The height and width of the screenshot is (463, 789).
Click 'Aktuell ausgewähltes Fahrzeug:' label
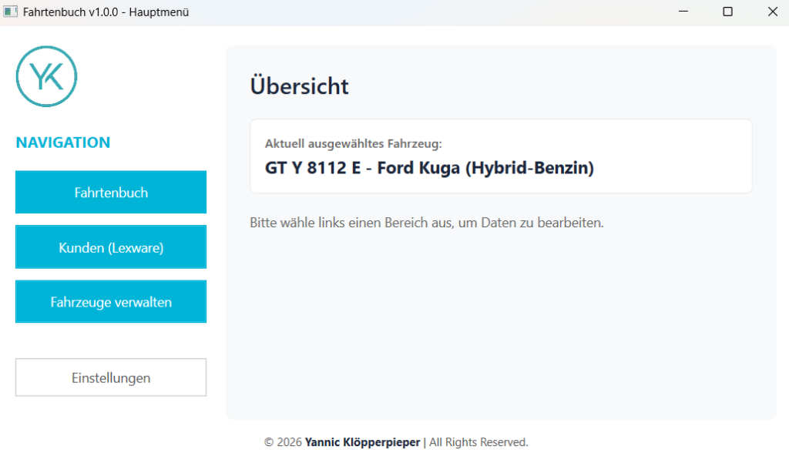353,144
